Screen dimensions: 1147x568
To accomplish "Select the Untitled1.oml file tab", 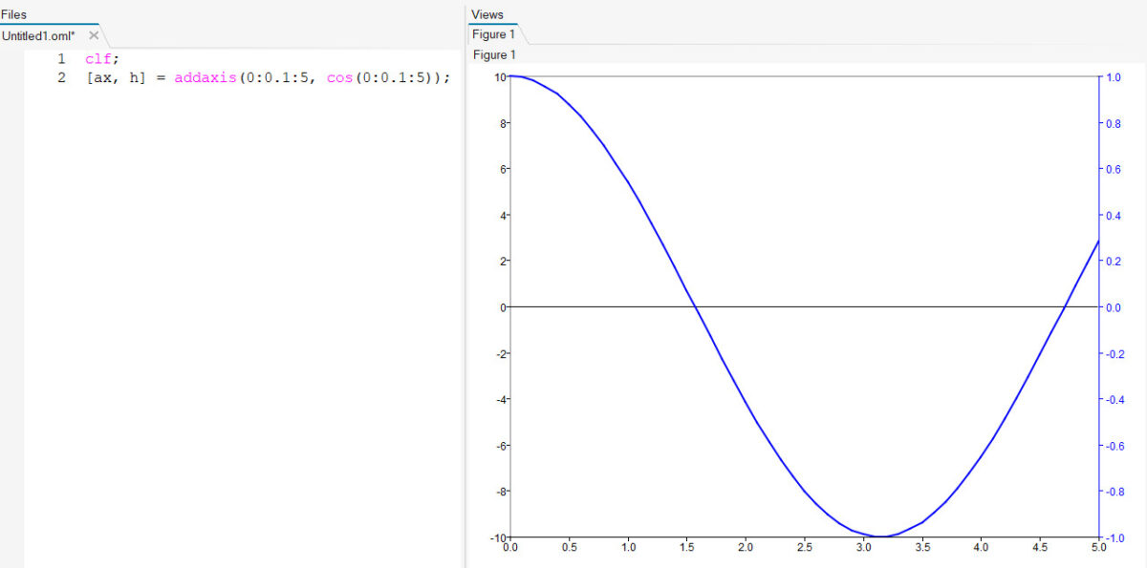I will pyautogui.click(x=39, y=35).
